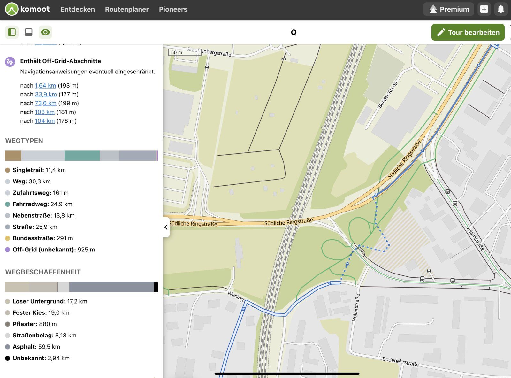511x378 pixels.
Task: Click the plus create icon
Action: click(x=484, y=9)
